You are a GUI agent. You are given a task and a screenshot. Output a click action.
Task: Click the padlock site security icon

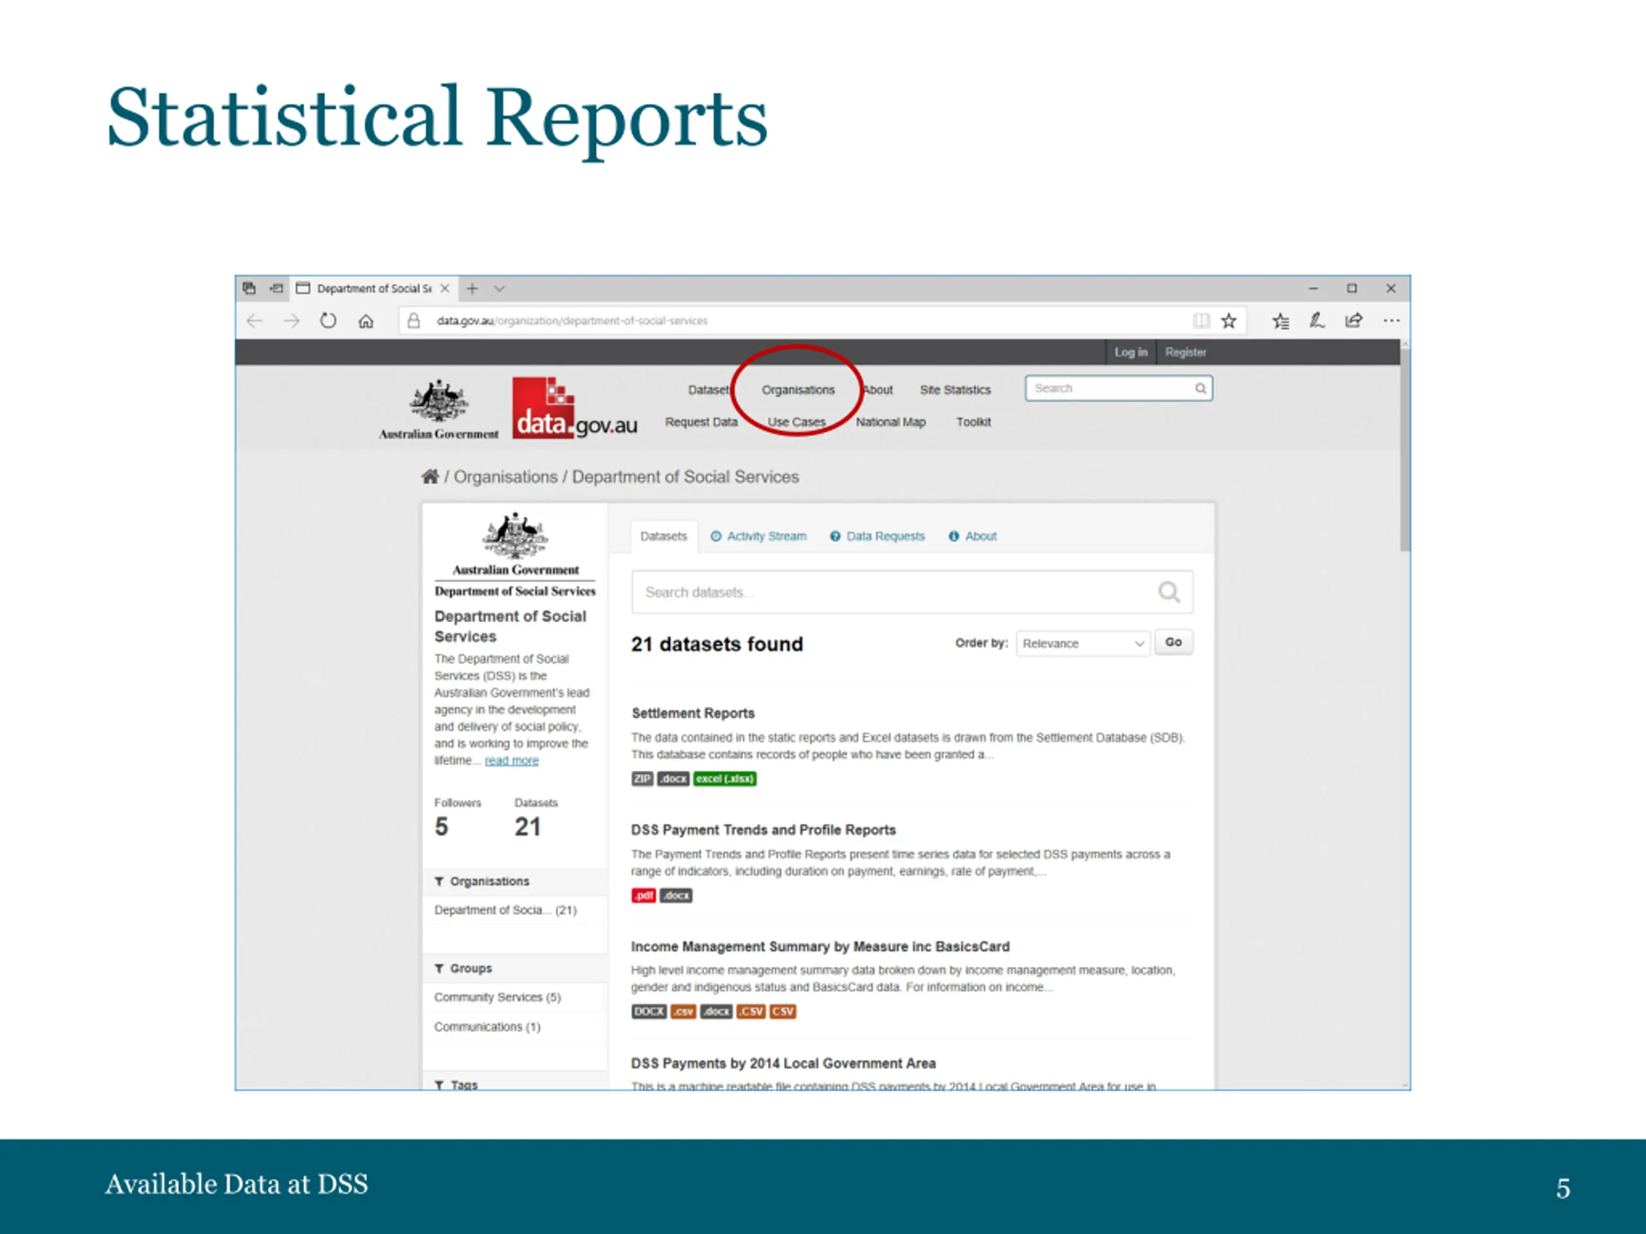415,321
